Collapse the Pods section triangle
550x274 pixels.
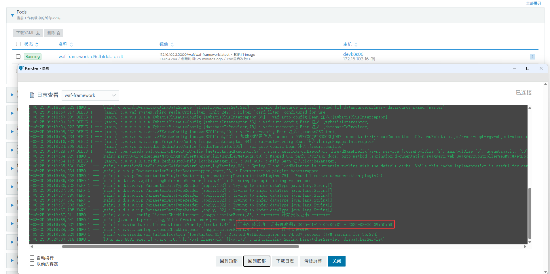click(x=12, y=15)
